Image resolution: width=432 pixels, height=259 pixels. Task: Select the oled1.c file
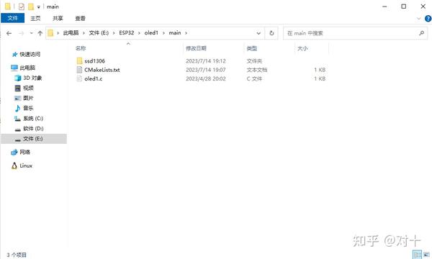click(x=94, y=78)
